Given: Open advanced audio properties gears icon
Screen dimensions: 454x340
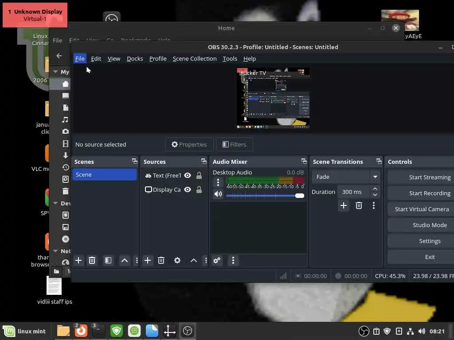Looking at the screenshot, I should click(x=217, y=260).
